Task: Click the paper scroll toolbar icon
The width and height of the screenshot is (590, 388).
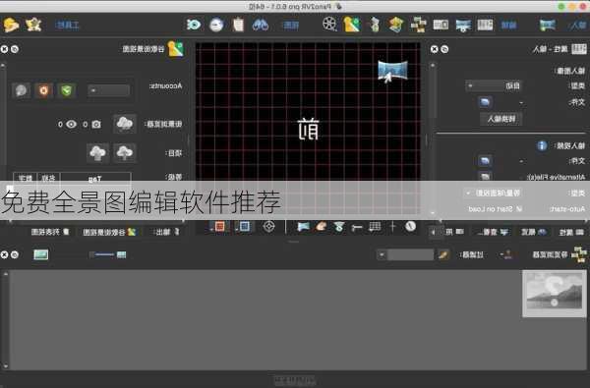Action: pyautogui.click(x=238, y=25)
